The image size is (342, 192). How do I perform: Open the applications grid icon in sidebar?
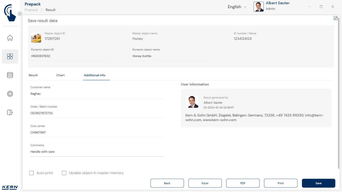[x=10, y=56]
